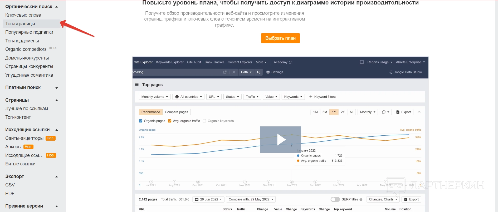
Task: Collapse the Органический поиск section
Action: 57,7
